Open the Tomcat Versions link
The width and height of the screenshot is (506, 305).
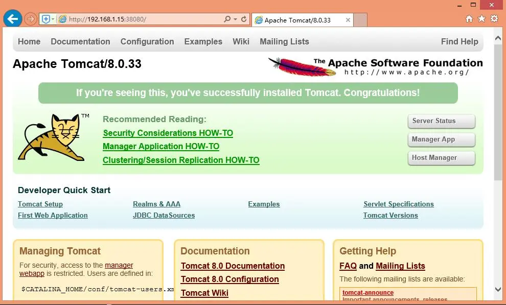pyautogui.click(x=390, y=216)
